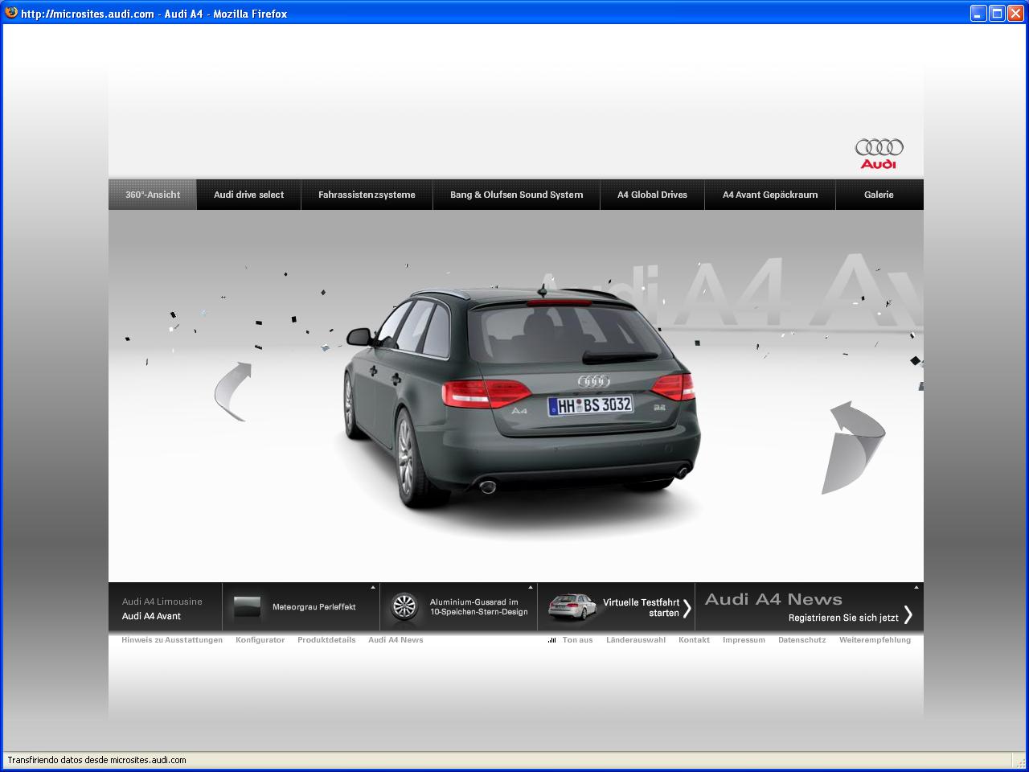
Task: Open Hinweis zu Ausstattungen link
Action: click(172, 640)
